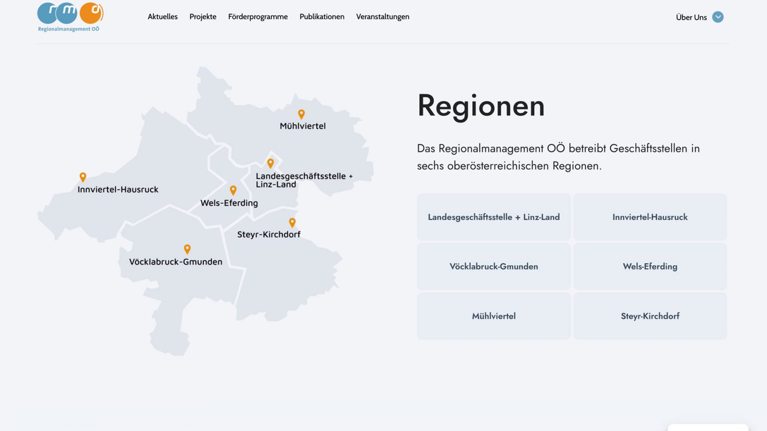Click the Steyr-Kirchdorf label on the map
767x431 pixels.
coord(268,234)
